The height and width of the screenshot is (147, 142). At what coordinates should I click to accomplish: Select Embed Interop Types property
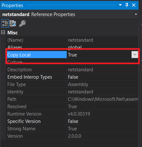coord(30,77)
